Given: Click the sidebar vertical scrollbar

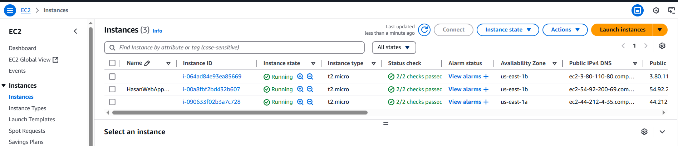Looking at the screenshot, I should pyautogui.click(x=90, y=86).
